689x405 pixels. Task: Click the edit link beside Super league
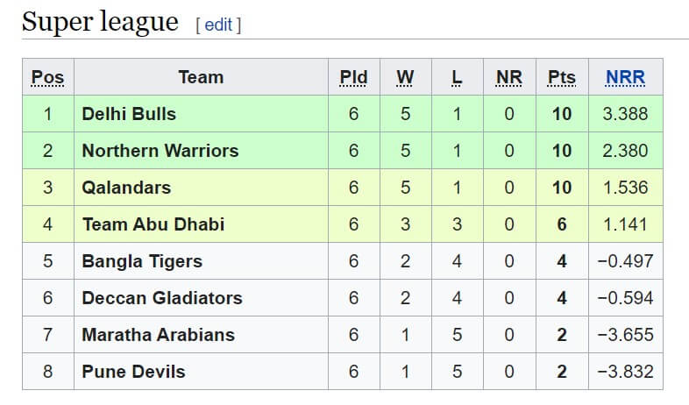pyautogui.click(x=218, y=25)
